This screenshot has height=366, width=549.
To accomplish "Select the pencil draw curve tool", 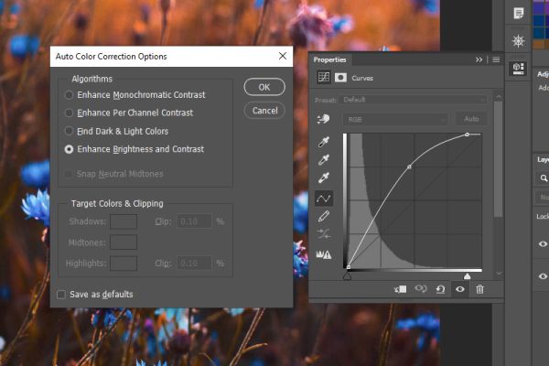I will coord(324,217).
